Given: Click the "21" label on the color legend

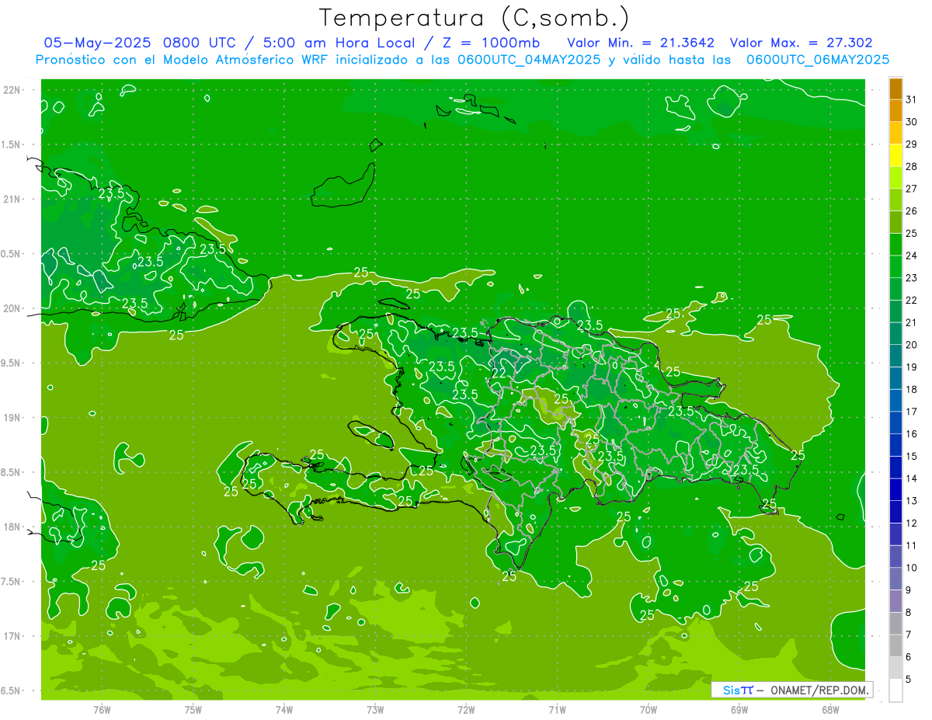Looking at the screenshot, I should click(912, 322).
